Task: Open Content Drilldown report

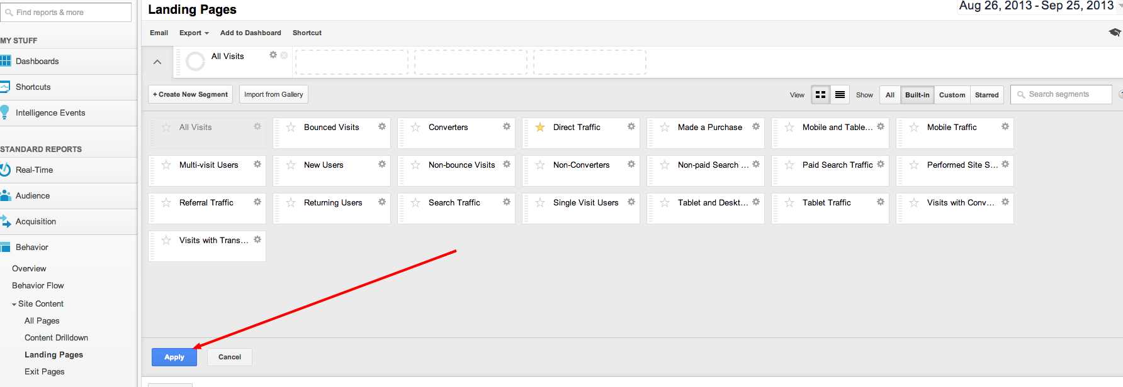Action: [x=56, y=337]
